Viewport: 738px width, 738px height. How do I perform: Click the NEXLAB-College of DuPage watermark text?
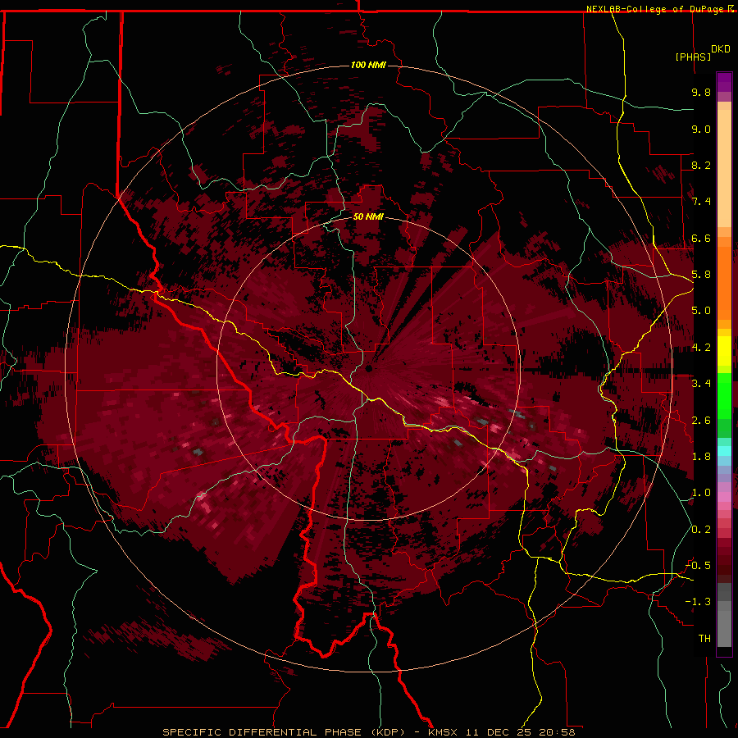tap(654, 9)
